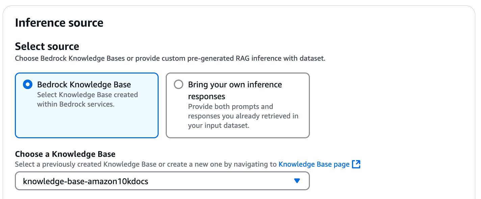
Task: Click the external link icon beside Knowledge Base page
Action: 356,164
